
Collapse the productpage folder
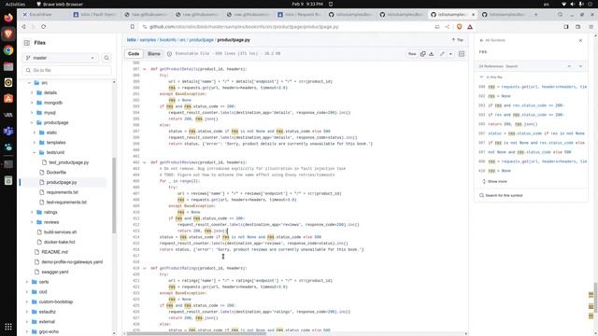point(32,122)
